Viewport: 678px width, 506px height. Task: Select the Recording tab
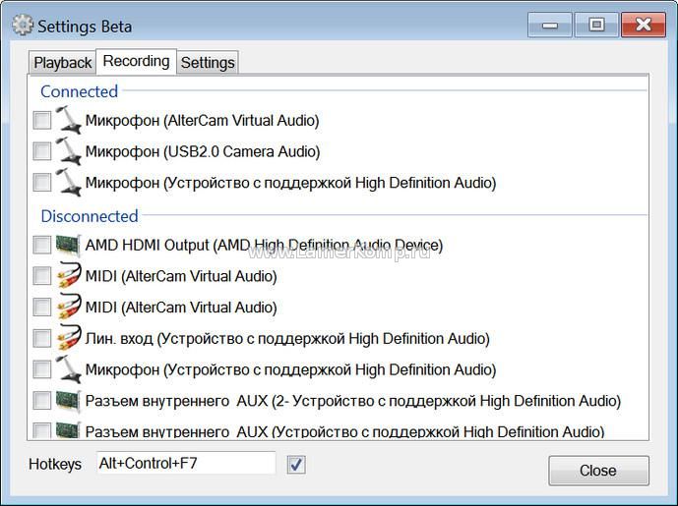(x=136, y=61)
